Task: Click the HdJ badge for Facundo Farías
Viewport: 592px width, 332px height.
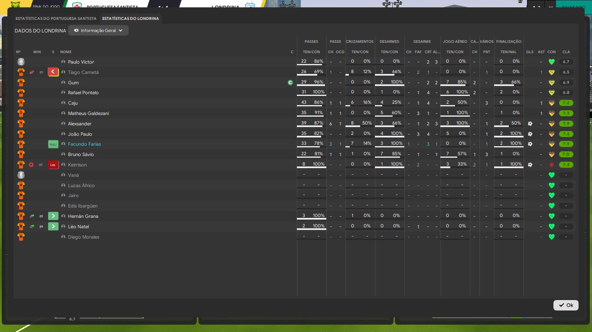Action: click(x=53, y=144)
